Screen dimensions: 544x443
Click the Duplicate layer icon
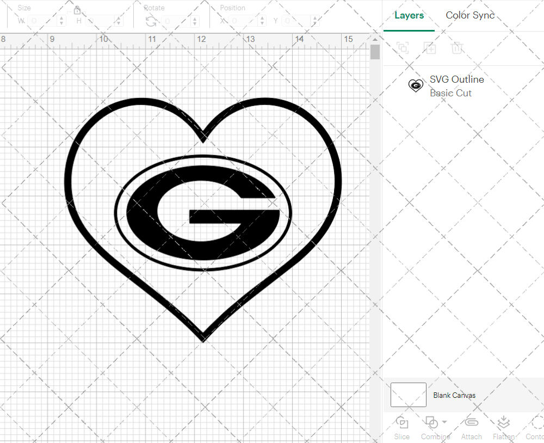430,47
